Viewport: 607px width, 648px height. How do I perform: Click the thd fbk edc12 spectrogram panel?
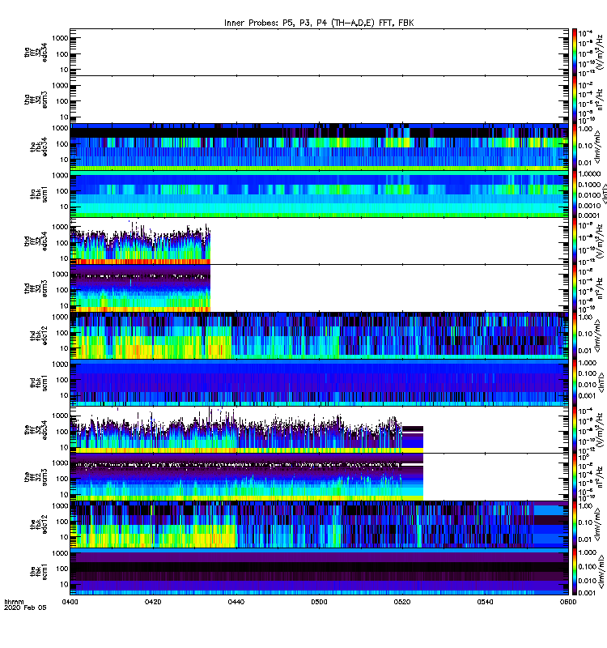tap(319, 335)
